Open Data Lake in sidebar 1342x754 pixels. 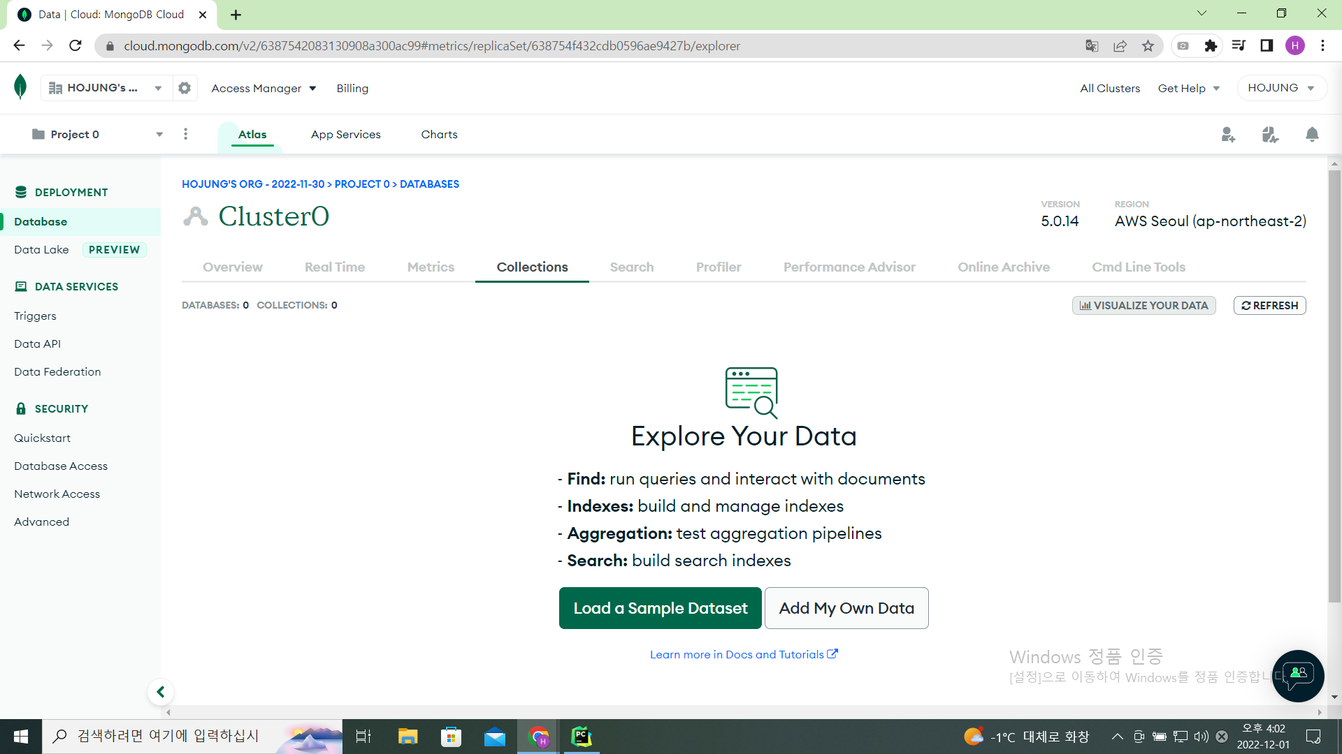click(x=41, y=249)
